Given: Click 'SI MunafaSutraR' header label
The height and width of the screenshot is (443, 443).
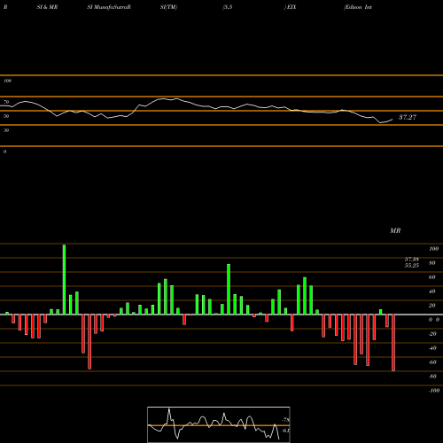Looking at the screenshot, I should click(x=109, y=7).
